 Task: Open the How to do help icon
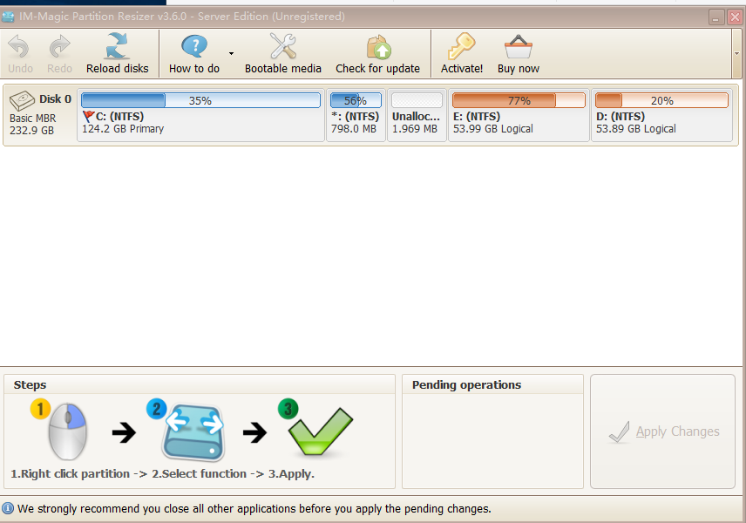[x=194, y=46]
